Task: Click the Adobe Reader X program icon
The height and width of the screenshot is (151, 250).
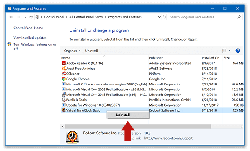Action: (x=64, y=63)
